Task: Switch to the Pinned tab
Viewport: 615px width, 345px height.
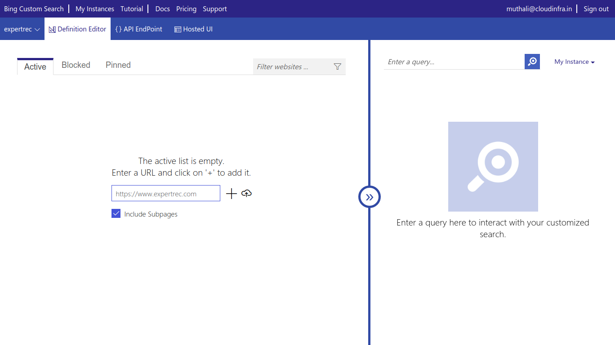Action: (x=118, y=65)
